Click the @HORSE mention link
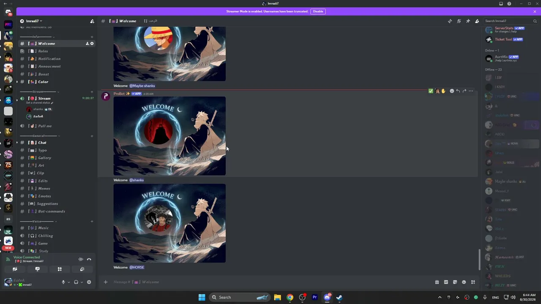541x304 pixels. 137,267
